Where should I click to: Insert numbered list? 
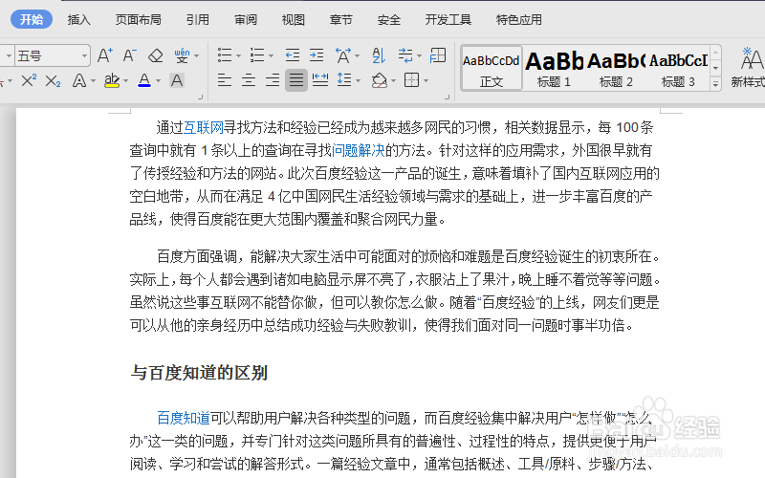coord(257,55)
